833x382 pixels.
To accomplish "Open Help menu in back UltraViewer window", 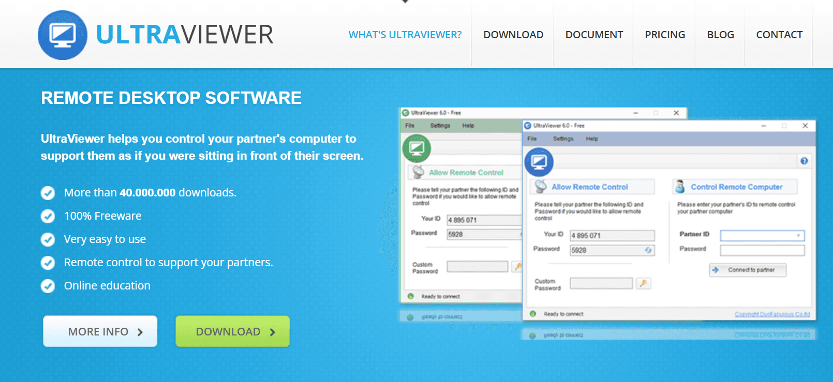I will 468,126.
